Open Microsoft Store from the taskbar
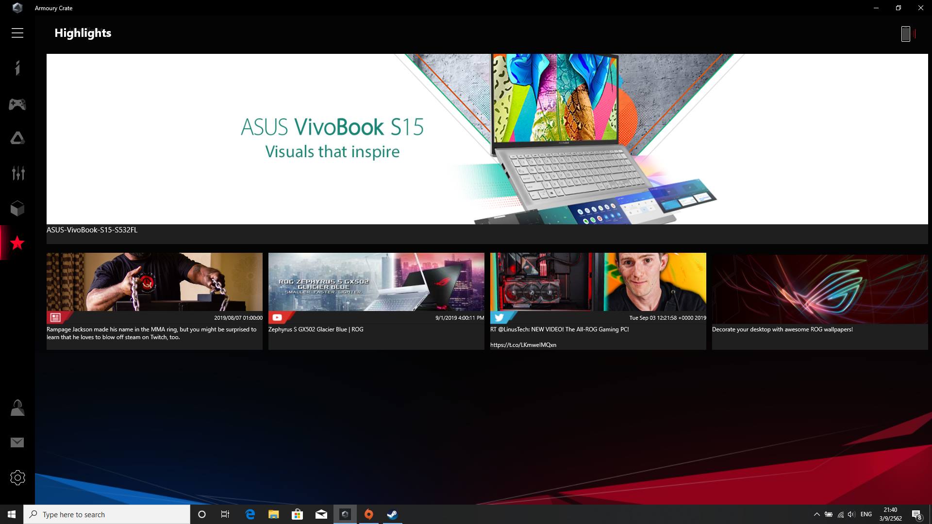This screenshot has width=932, height=524. point(297,514)
